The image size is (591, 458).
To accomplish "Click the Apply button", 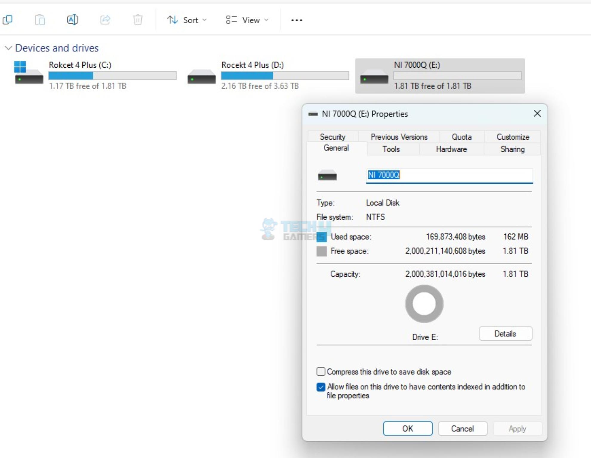I will coord(517,428).
